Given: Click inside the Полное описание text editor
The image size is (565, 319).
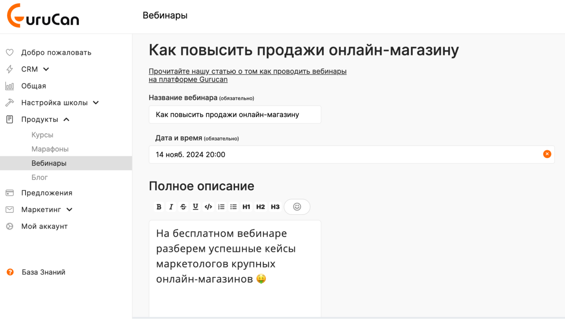Looking at the screenshot, I should [235, 268].
